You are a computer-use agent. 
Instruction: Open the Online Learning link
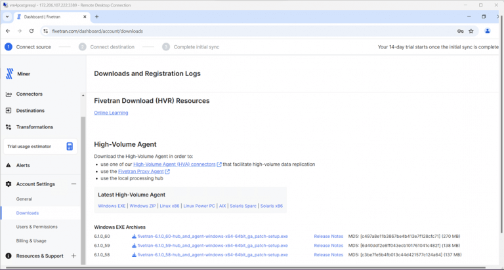pos(111,113)
